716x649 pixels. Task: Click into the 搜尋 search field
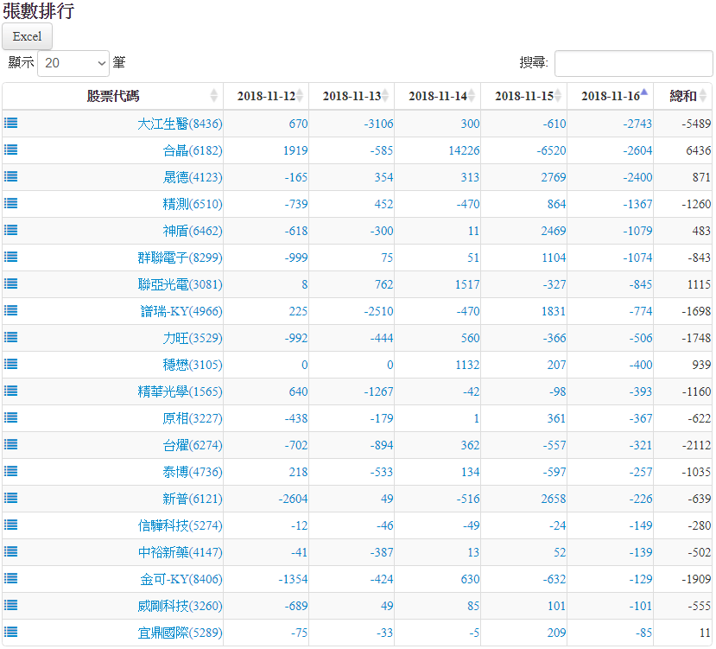(633, 63)
